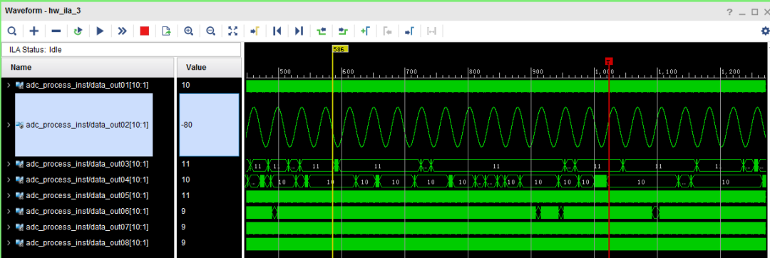Image resolution: width=770 pixels, height=258 pixels.
Task: Zoom out of the waveform
Action: coord(210,31)
